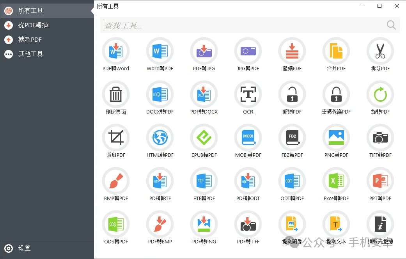
Task: Maximize the 所有工具 window
Action: tap(379, 6)
